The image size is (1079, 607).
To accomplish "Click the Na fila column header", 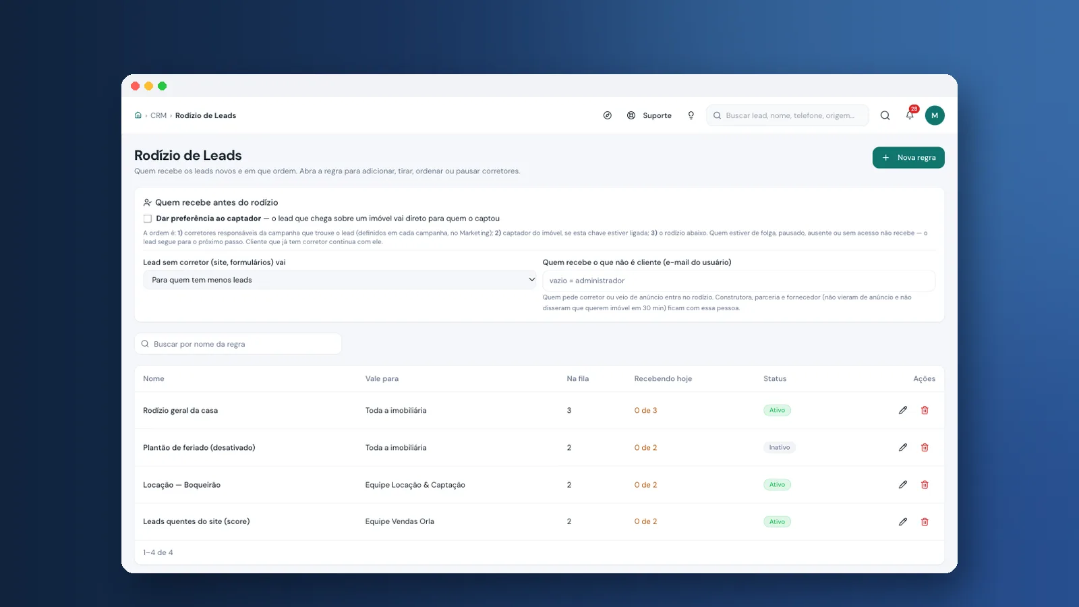I will pos(578,378).
